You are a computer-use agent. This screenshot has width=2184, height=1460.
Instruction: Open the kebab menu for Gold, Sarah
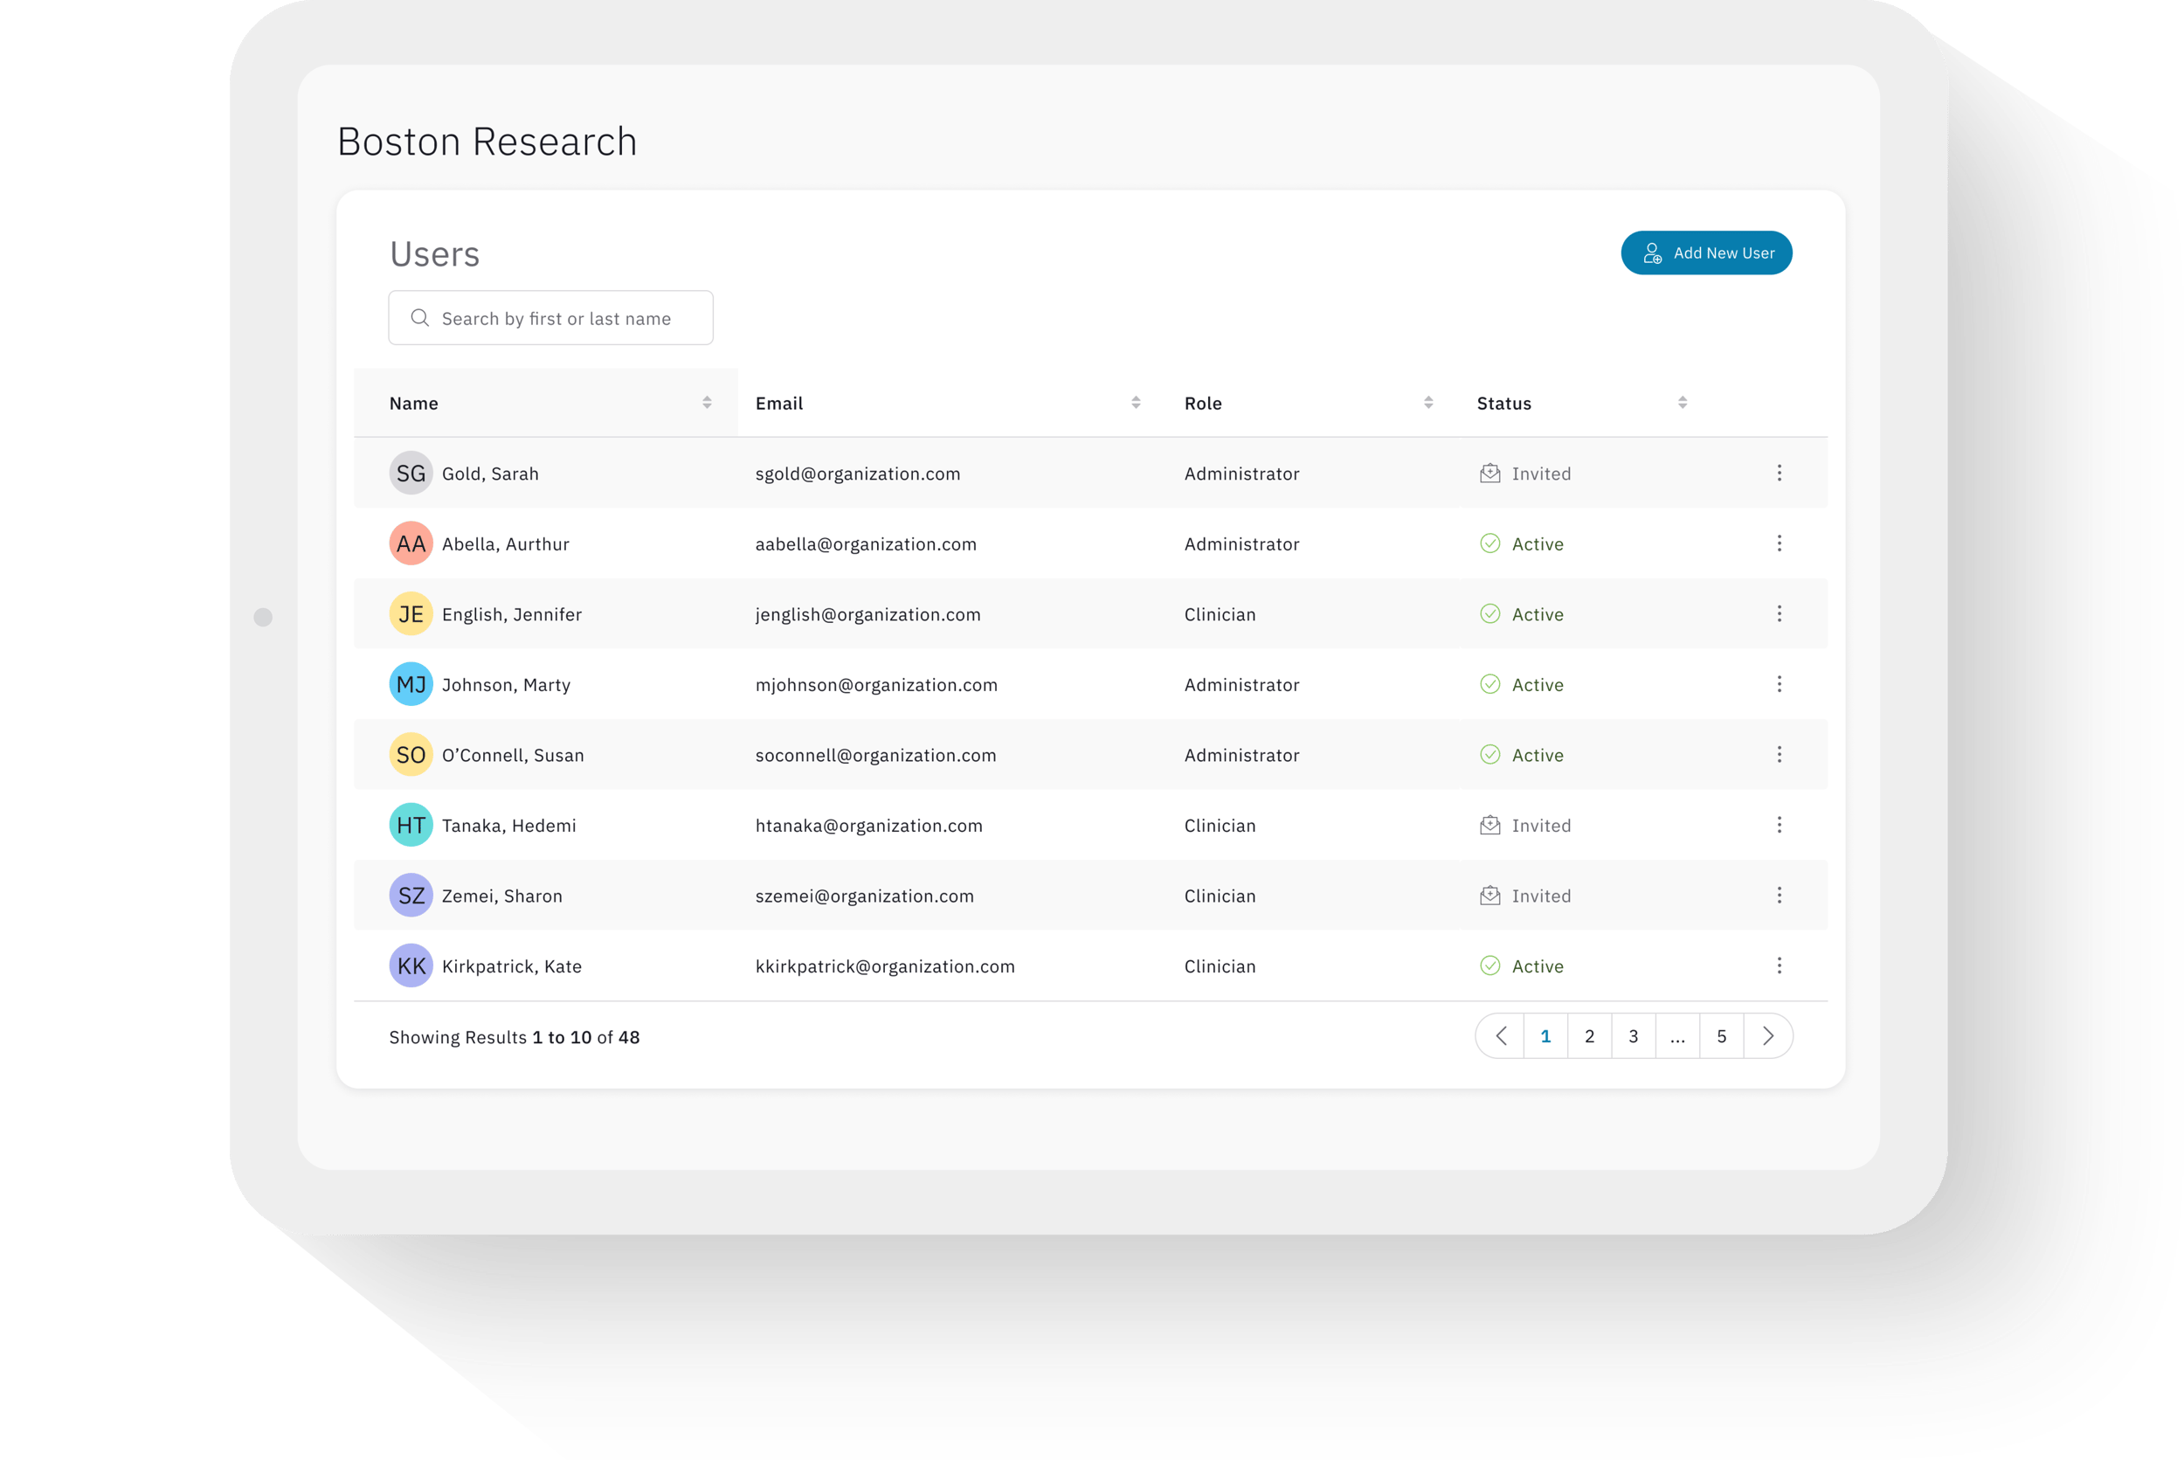1778,473
